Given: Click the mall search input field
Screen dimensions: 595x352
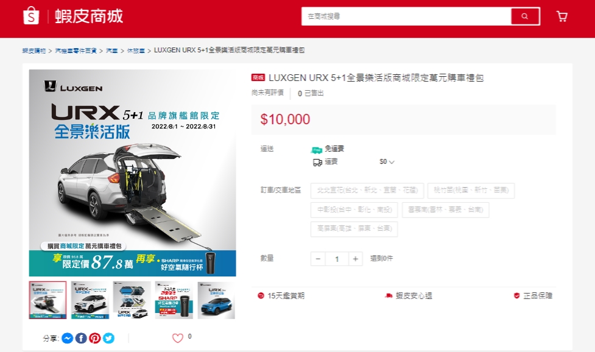Looking at the screenshot, I should point(406,16).
